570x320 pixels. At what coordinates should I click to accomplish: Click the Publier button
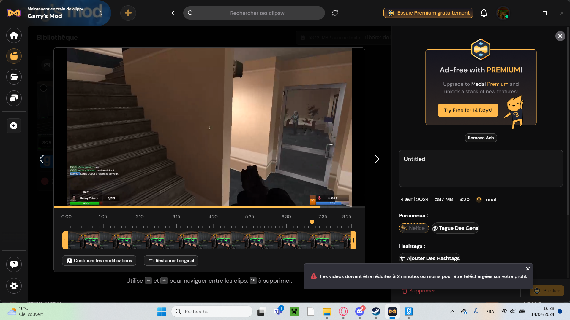(x=547, y=291)
